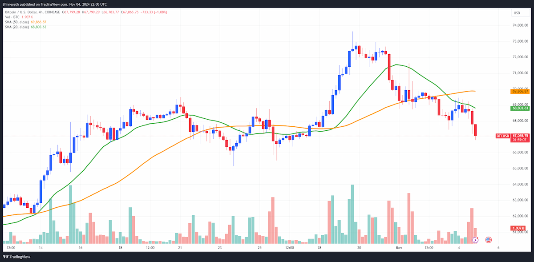Viewport: 534px width, 262px height.
Task: Click the Nov label on the time axis
Action: [399, 247]
